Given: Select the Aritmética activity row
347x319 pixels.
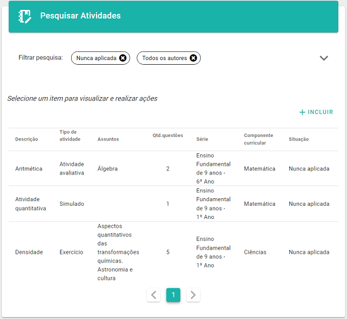Looking at the screenshot, I should 173,168.
